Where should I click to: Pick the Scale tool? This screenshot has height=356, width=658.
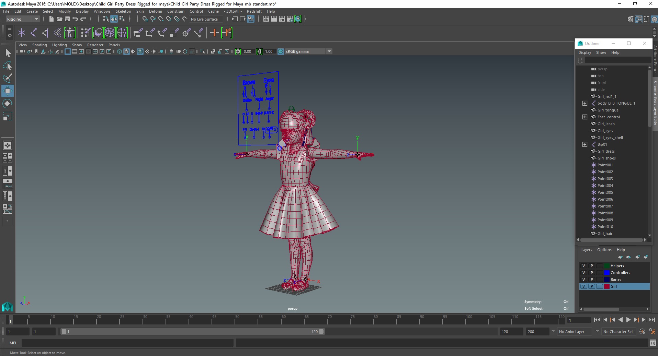[x=8, y=116]
